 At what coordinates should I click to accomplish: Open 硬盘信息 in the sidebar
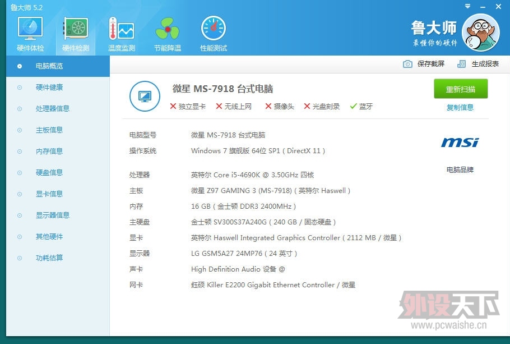(58, 172)
